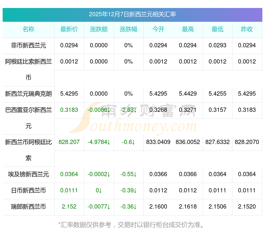Click the 5.4429 highest price cell
Image resolution: width=265 pixels, height=233 pixels.
pos(188,94)
